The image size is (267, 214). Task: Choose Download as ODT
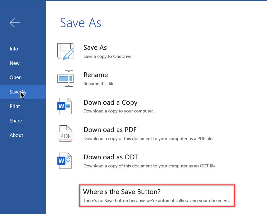(x=111, y=157)
